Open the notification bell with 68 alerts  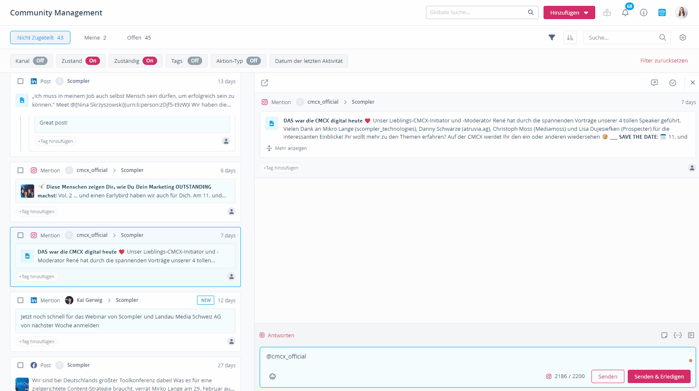(625, 12)
